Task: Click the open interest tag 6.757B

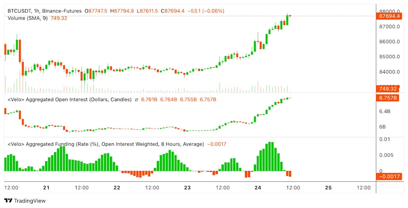Action: pyautogui.click(x=388, y=98)
